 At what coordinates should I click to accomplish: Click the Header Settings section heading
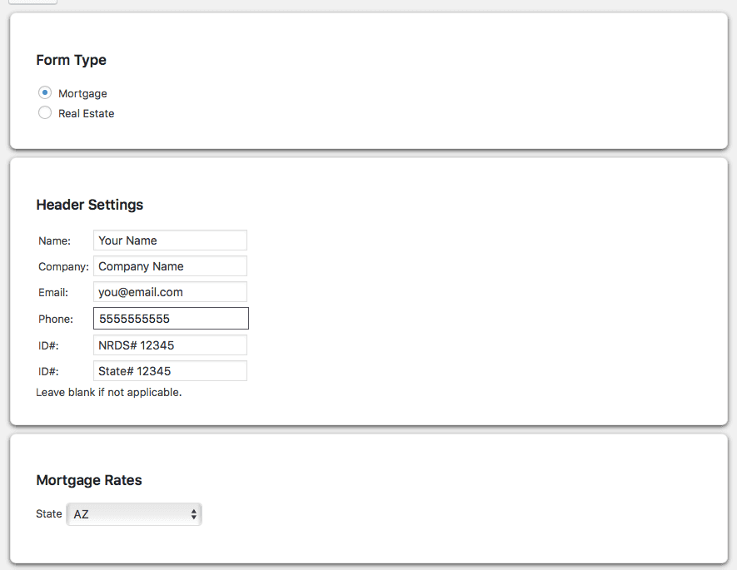tap(90, 205)
